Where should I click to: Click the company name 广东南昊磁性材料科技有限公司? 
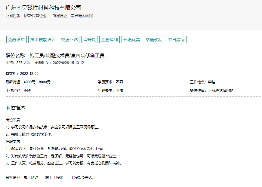click(44, 8)
